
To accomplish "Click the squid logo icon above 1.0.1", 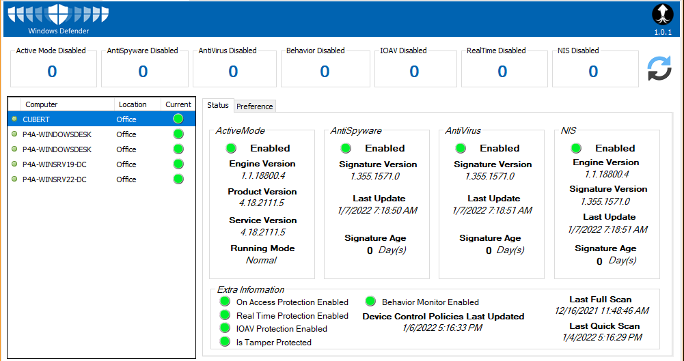I will click(x=663, y=15).
